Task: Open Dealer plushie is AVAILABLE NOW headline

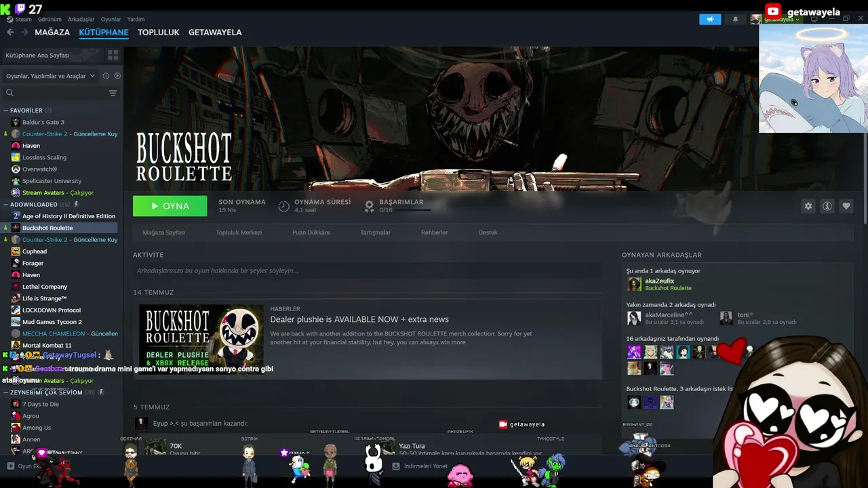Action: pos(359,319)
